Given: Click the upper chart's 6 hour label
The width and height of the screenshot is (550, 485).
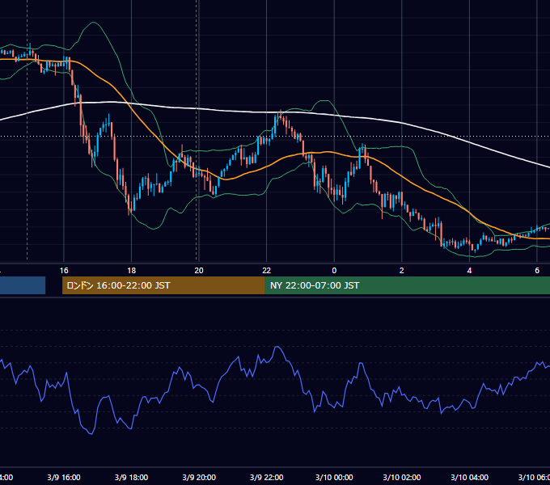Looking at the screenshot, I should pyautogui.click(x=537, y=271).
